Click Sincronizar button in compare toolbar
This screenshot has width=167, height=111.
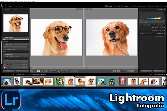pos(73,71)
